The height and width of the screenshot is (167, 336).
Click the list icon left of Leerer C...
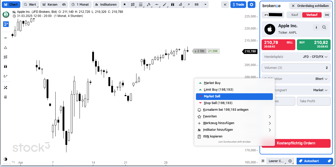coord(263,161)
